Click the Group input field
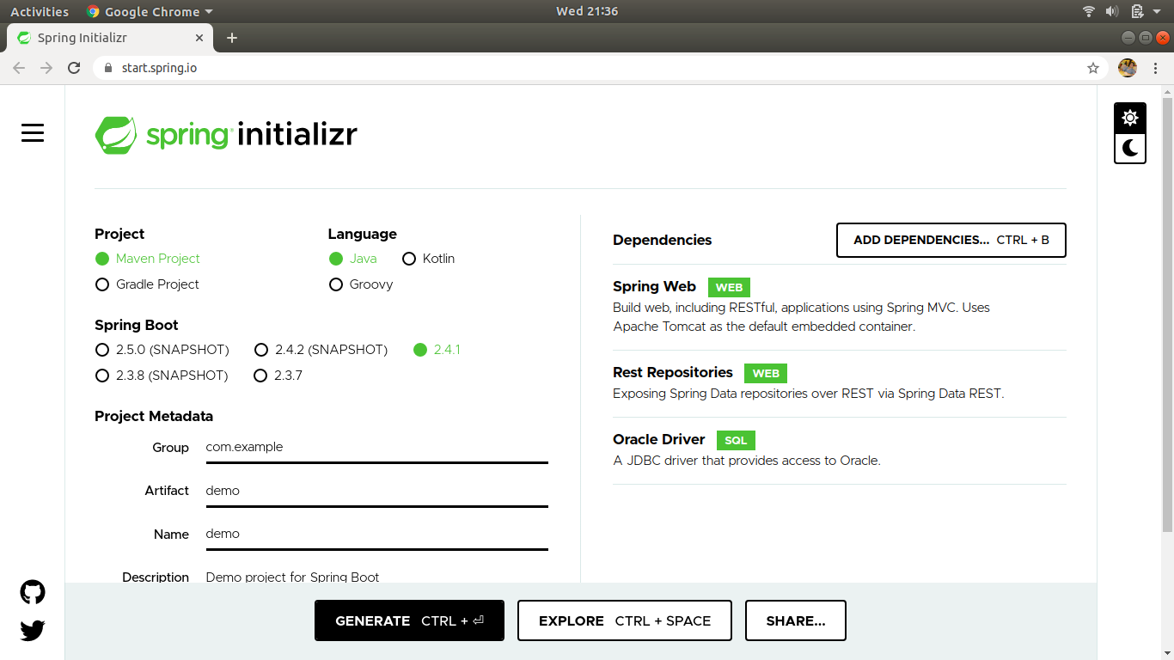The image size is (1174, 660). click(376, 448)
